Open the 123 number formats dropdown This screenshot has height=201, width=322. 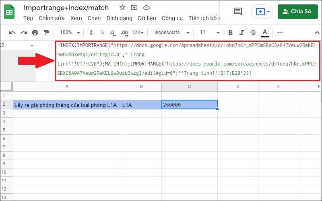(138, 33)
